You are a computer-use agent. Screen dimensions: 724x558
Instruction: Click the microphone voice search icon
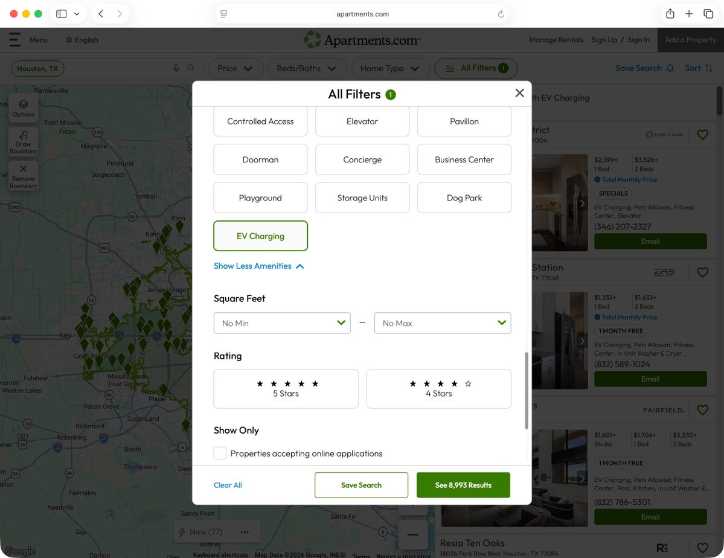point(176,68)
